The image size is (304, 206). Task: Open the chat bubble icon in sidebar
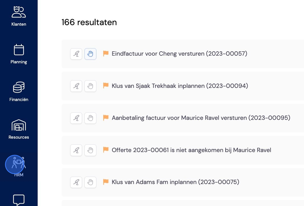(x=19, y=200)
